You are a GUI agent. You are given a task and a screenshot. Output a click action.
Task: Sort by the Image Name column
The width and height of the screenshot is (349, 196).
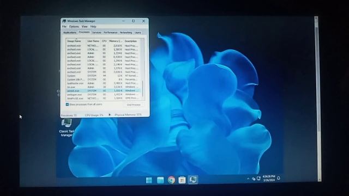coord(76,41)
